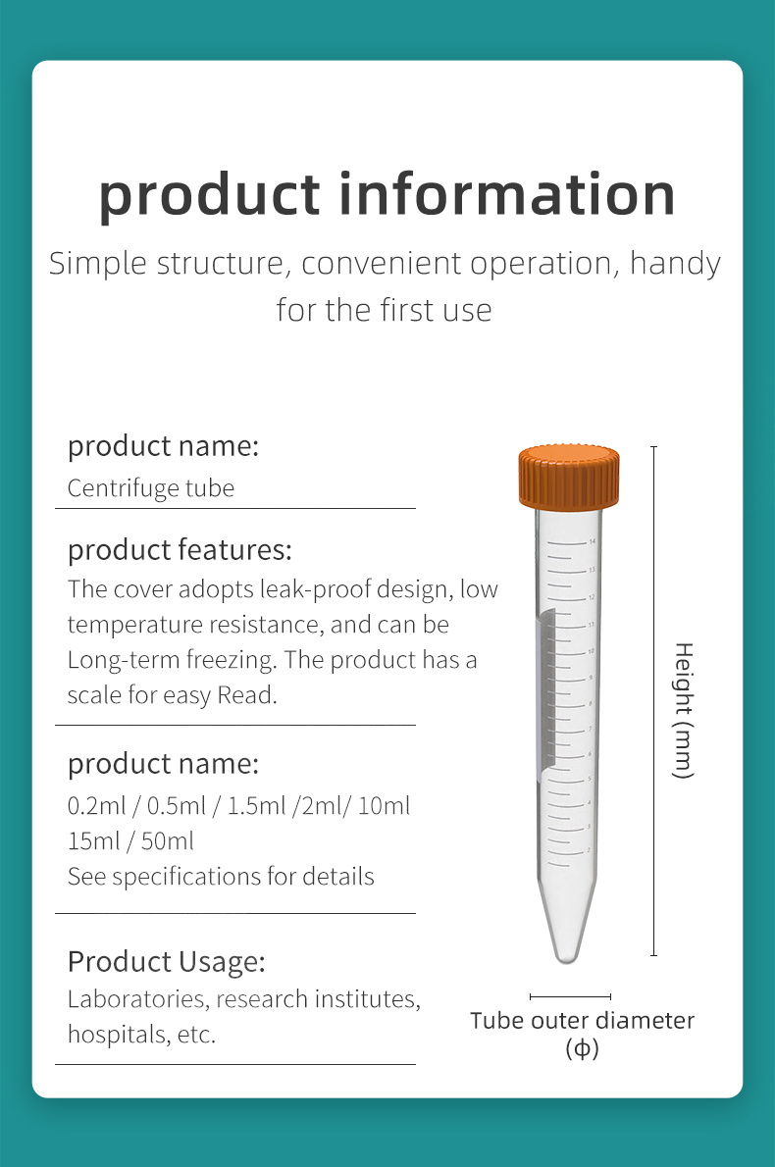Click the "product features:" label

pos(180,550)
